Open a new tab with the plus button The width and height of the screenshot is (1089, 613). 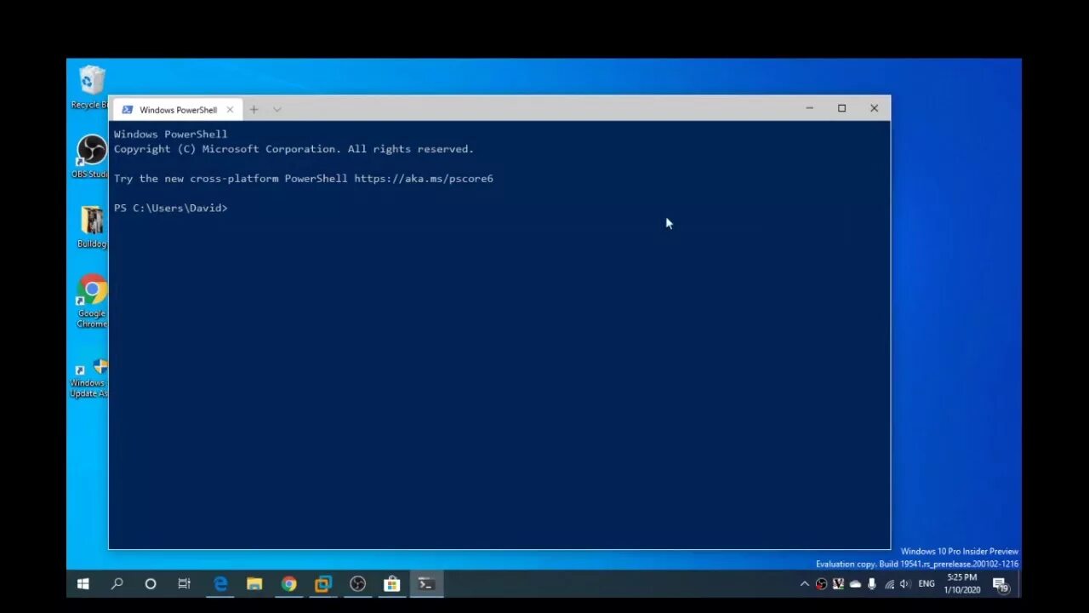click(254, 109)
